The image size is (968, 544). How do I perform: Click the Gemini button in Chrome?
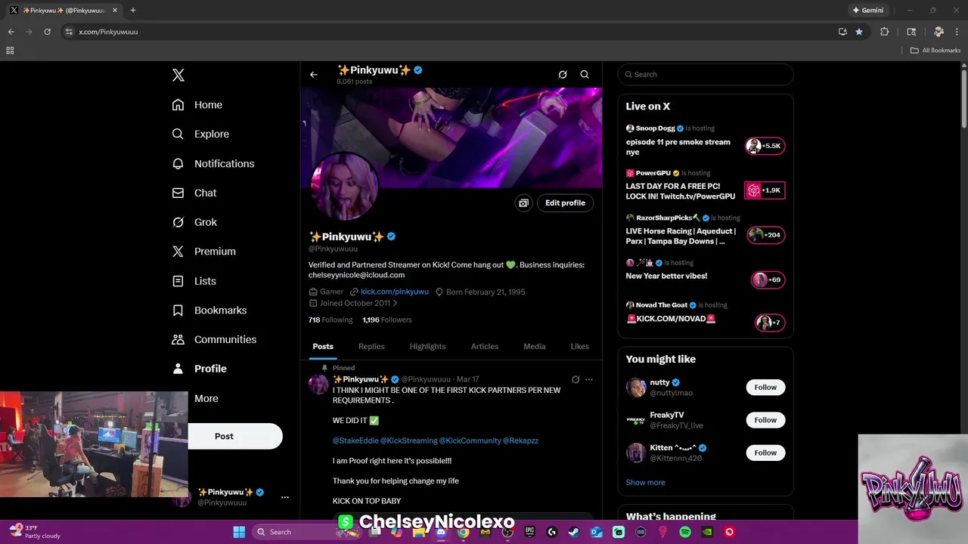pyautogui.click(x=867, y=11)
